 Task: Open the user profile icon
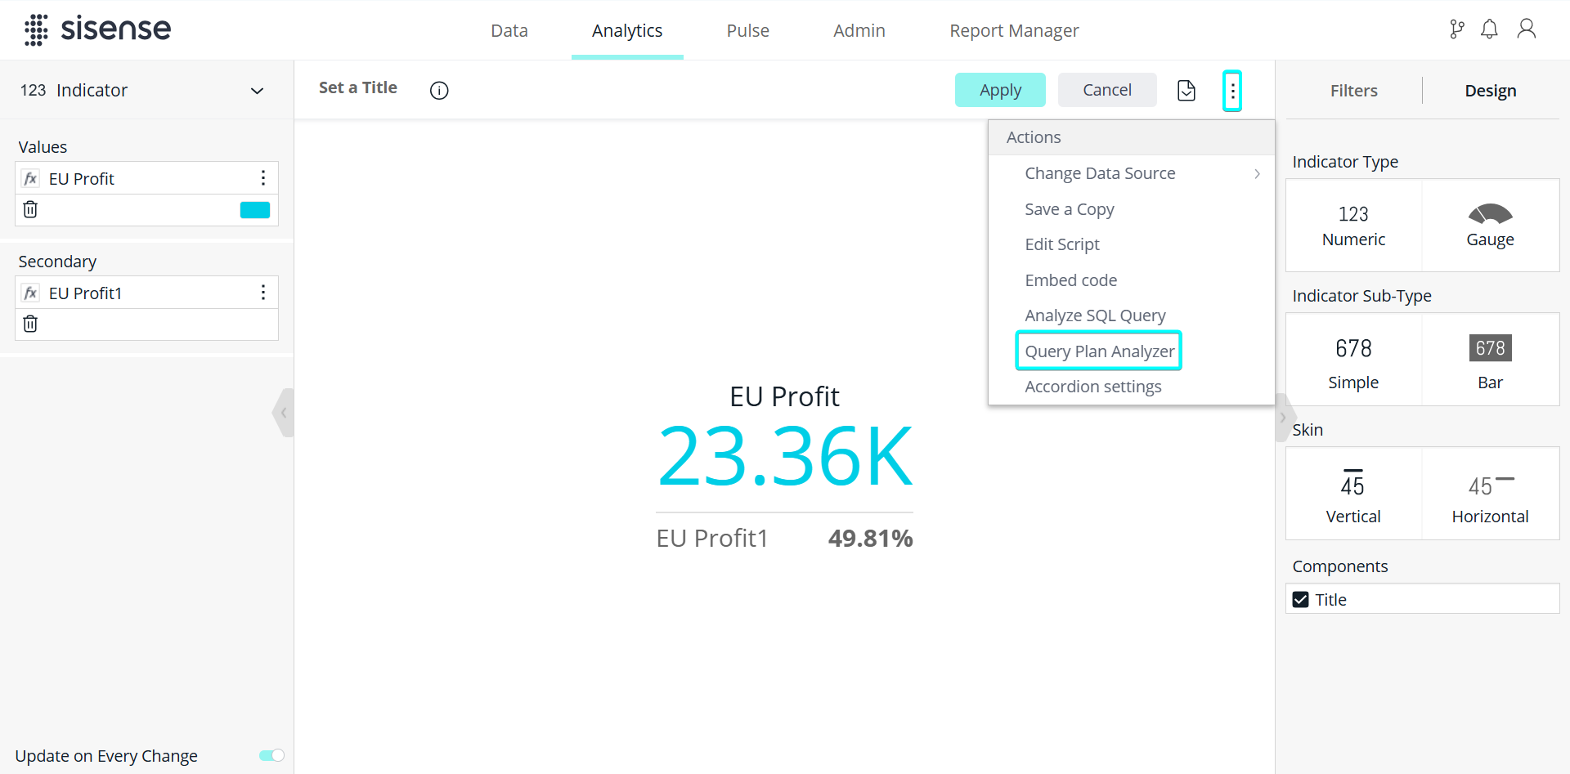pyautogui.click(x=1526, y=29)
